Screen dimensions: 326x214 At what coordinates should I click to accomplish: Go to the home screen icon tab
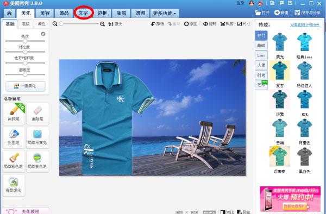point(9,13)
